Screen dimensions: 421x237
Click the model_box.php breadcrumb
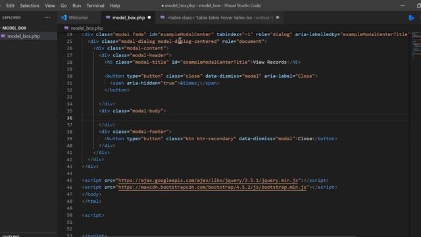coord(87,28)
